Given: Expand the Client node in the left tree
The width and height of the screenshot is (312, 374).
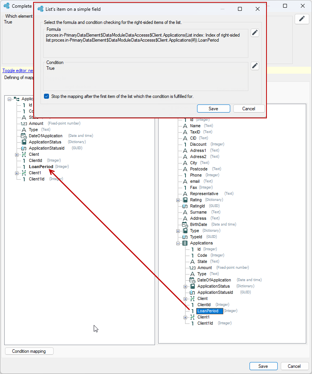Looking at the screenshot, I should (17, 155).
